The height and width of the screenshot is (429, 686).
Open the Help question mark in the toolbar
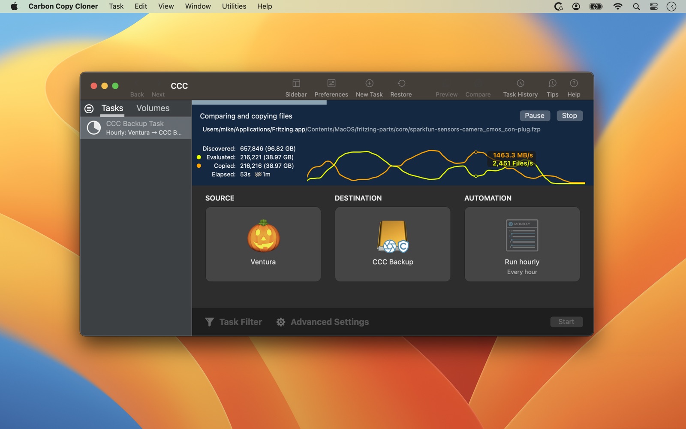point(574,83)
